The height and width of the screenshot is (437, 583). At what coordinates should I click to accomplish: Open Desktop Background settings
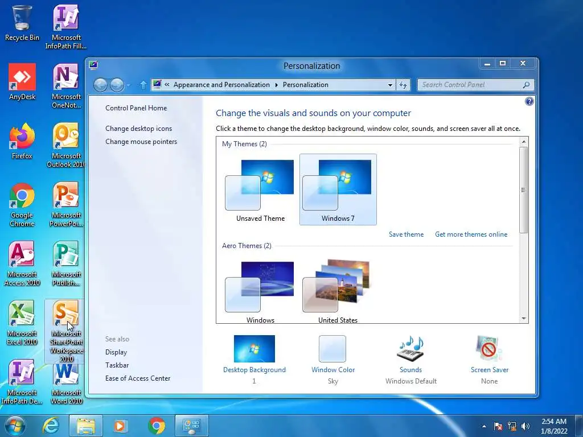coord(254,359)
